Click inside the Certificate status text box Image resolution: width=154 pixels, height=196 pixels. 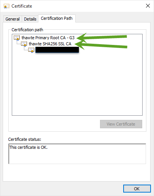click(77, 154)
